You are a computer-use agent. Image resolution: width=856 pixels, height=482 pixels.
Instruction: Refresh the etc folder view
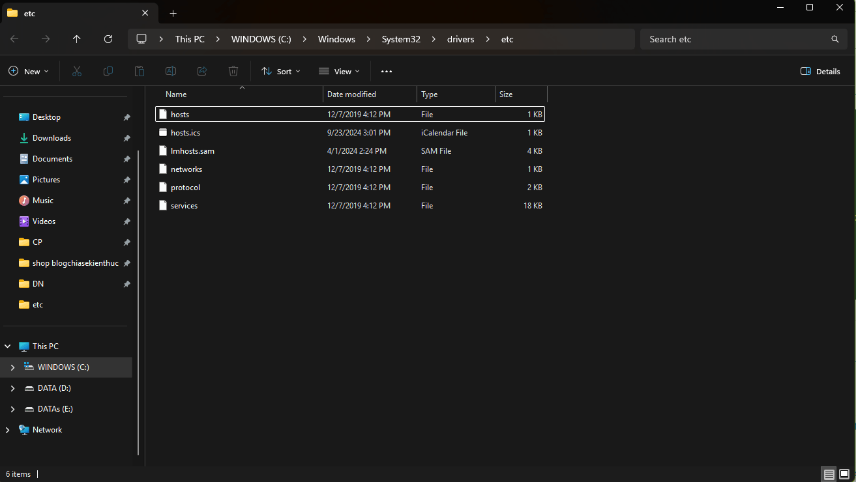[x=108, y=39]
